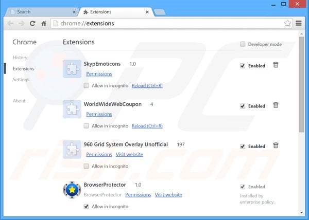Click the 'Installed by enterprise policy' note
The height and width of the screenshot is (220, 309).
coord(257,199)
